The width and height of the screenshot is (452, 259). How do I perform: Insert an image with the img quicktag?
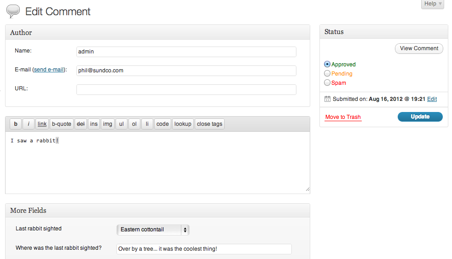click(x=108, y=124)
